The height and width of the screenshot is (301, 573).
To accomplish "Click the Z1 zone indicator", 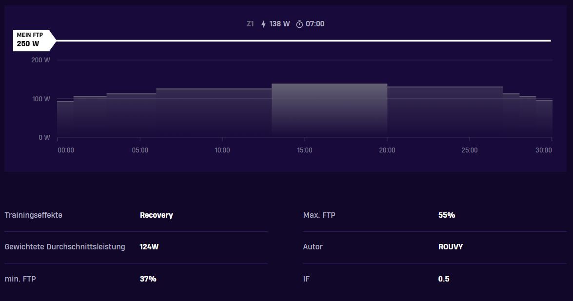I will pos(250,24).
